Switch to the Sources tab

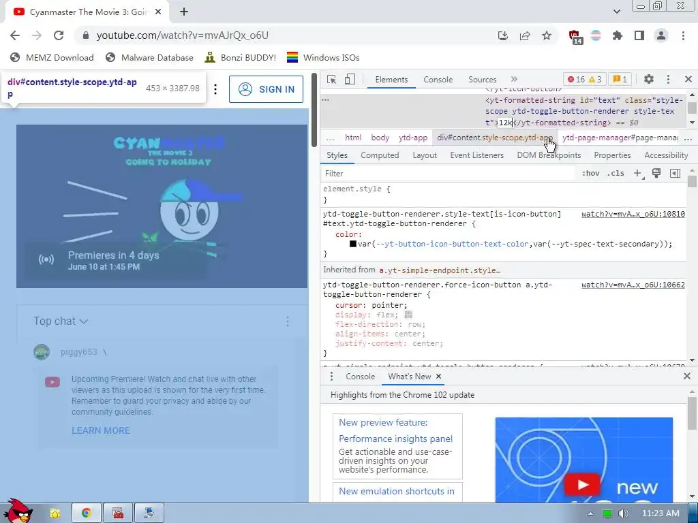pyautogui.click(x=482, y=79)
